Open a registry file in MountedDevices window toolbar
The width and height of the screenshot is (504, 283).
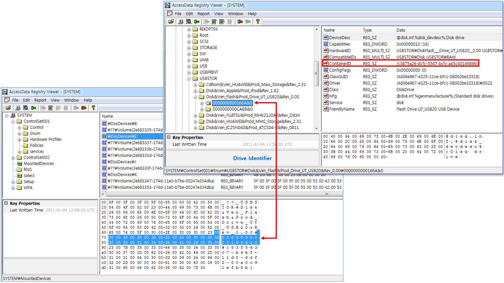coord(8,108)
